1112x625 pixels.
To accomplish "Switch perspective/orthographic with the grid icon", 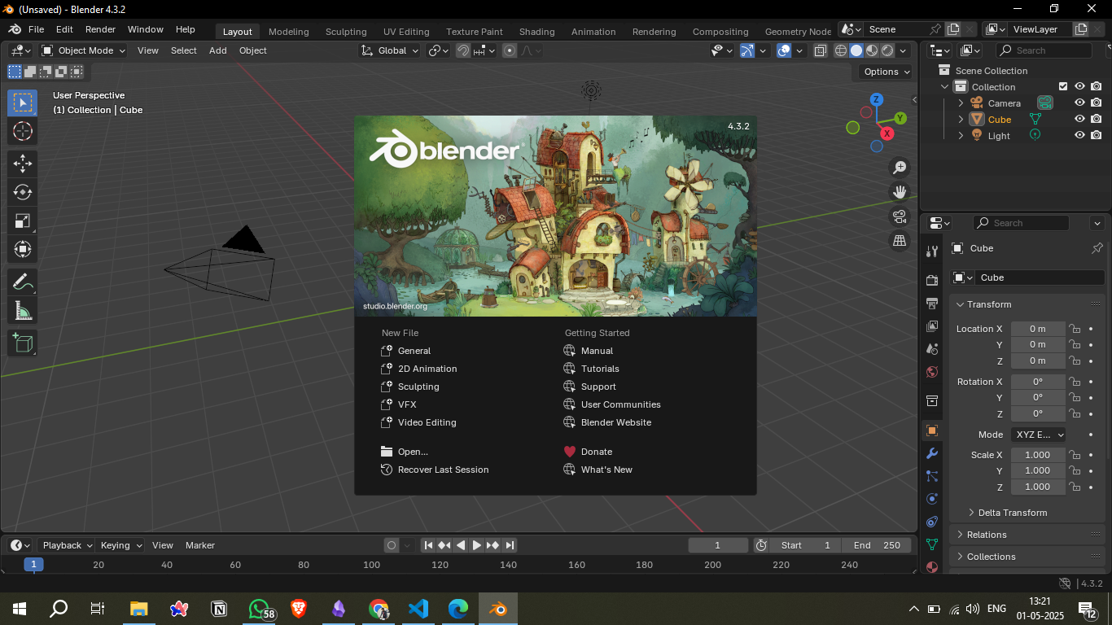I will coord(900,241).
